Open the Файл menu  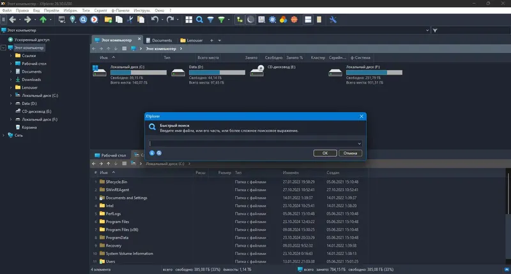[x=6, y=10]
